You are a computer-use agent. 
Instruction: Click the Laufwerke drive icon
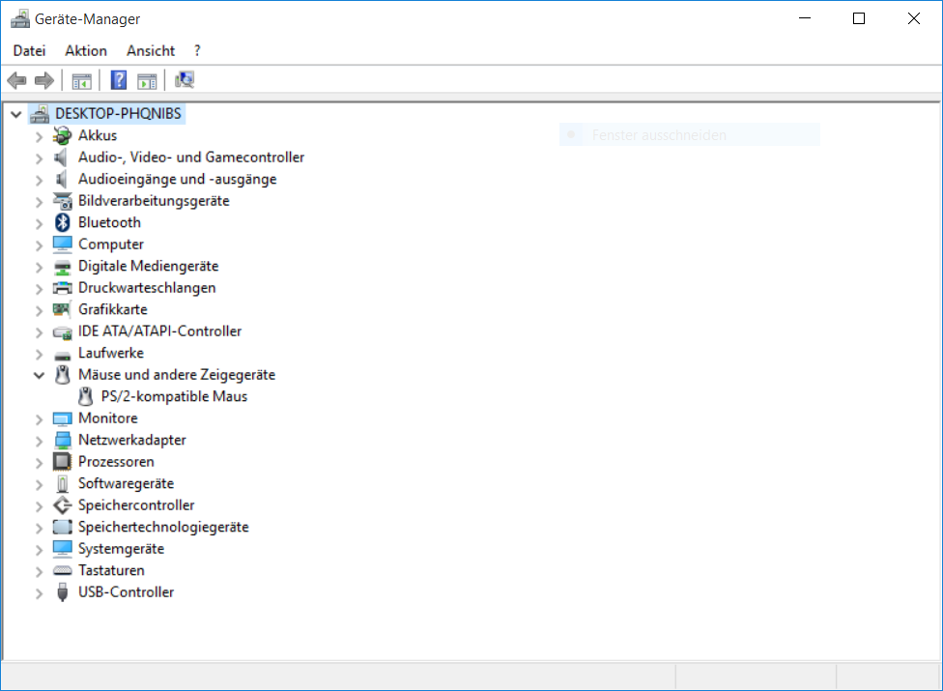point(62,355)
